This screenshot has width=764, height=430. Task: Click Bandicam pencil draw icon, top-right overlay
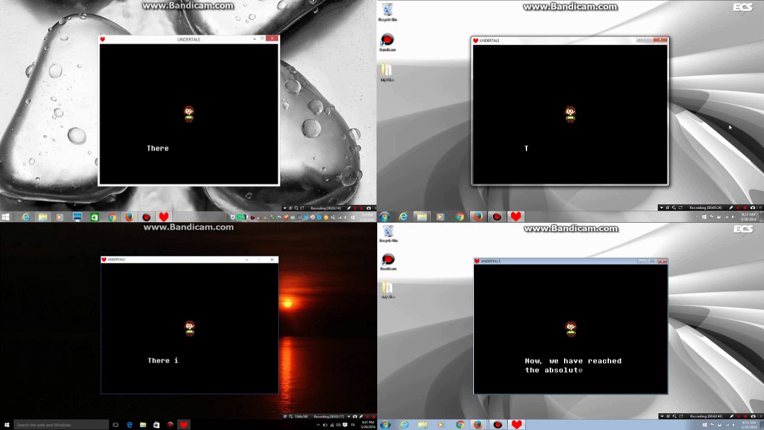click(x=731, y=208)
